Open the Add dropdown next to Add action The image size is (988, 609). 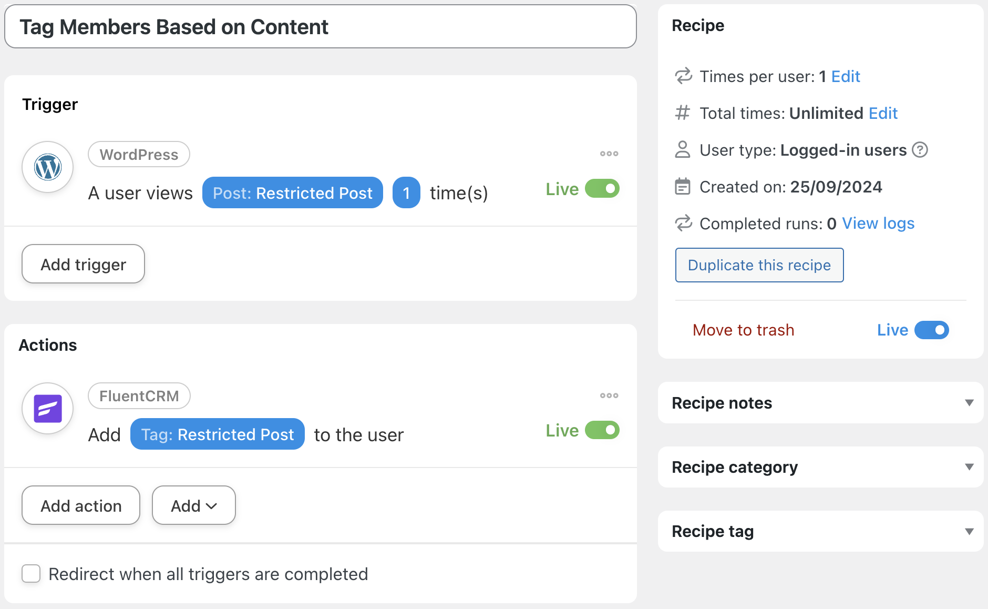[194, 505]
